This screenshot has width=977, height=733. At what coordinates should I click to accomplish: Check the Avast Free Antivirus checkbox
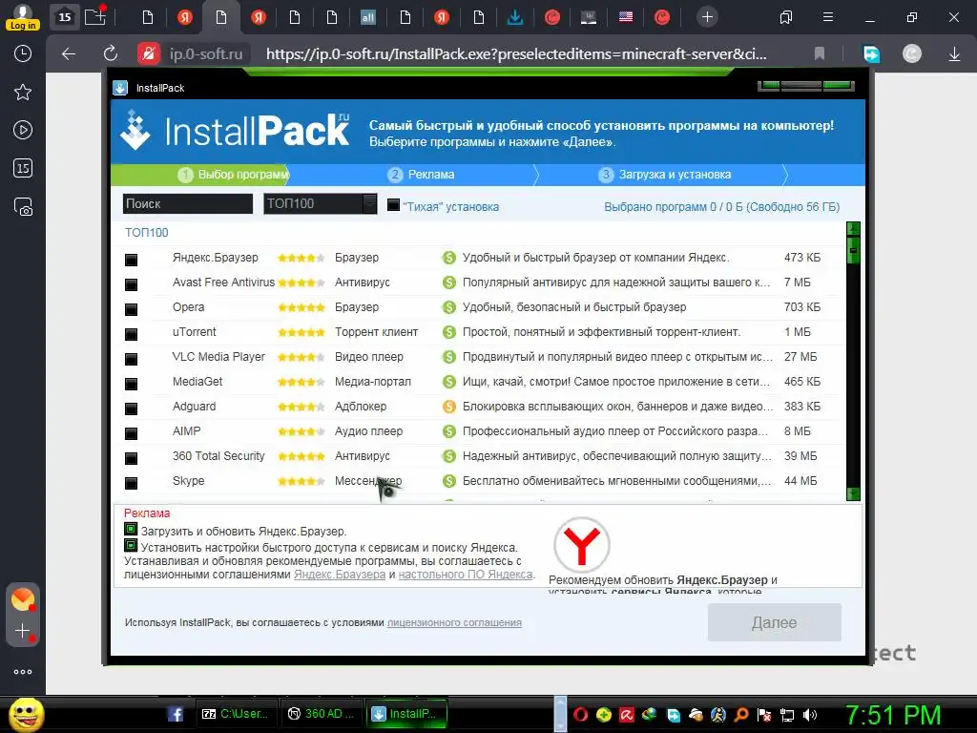(x=131, y=284)
